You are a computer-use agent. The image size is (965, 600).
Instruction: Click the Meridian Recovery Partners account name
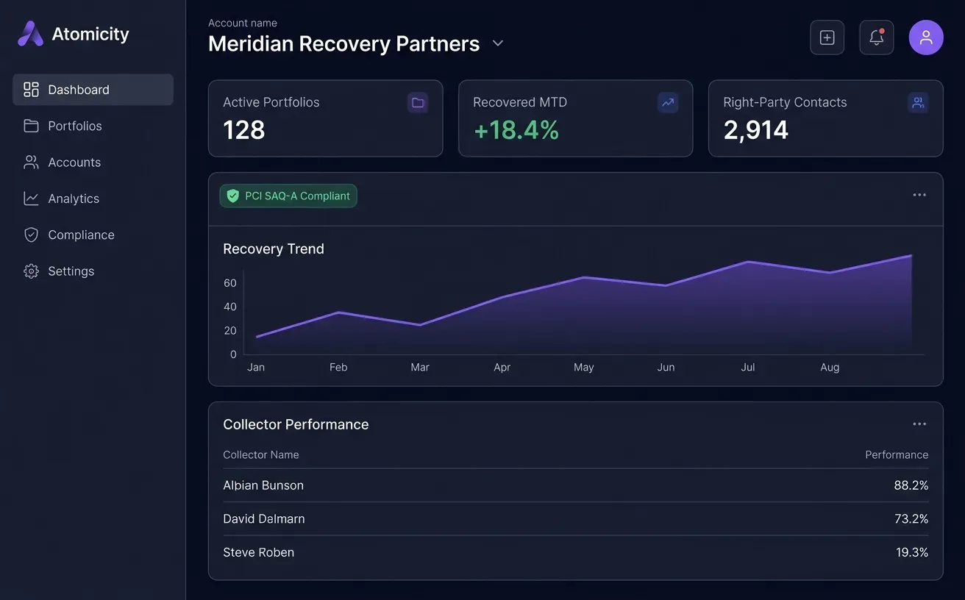[x=343, y=44]
